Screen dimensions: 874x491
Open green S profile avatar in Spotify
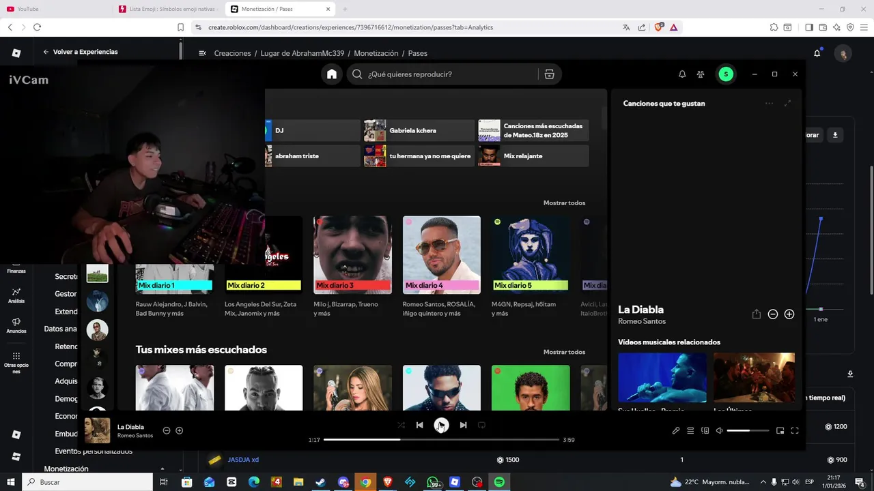click(726, 74)
